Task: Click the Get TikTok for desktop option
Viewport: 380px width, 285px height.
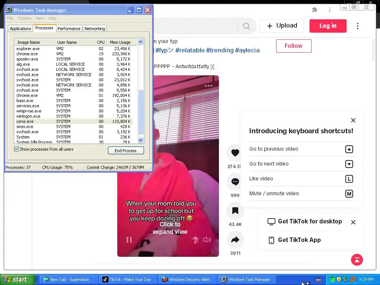Action: pos(305,221)
